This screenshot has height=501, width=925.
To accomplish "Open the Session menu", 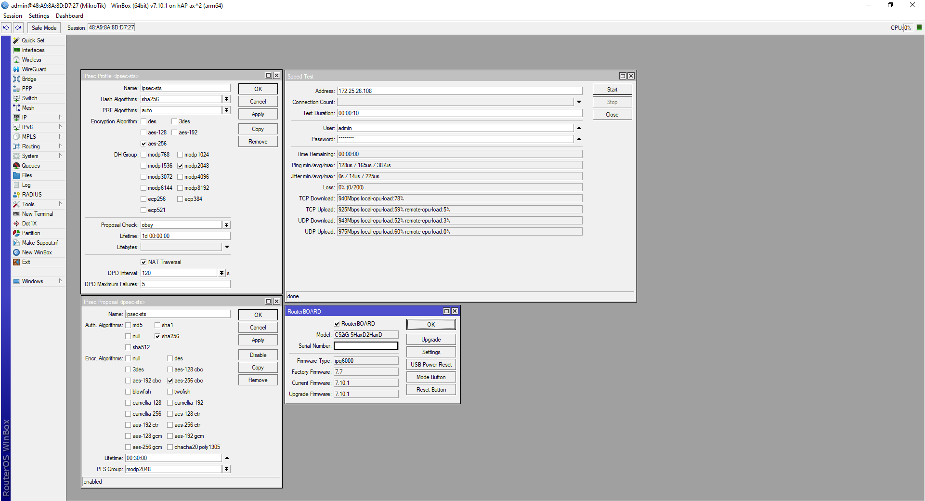I will [x=13, y=16].
